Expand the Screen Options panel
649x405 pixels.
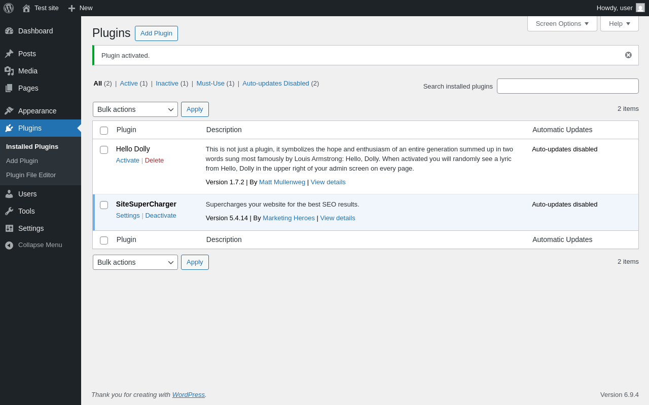[x=562, y=23]
